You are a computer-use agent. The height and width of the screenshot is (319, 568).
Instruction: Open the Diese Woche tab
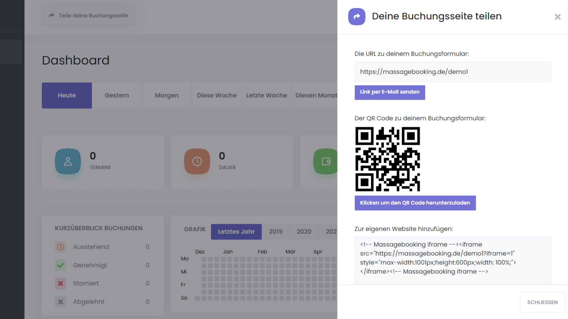217,95
